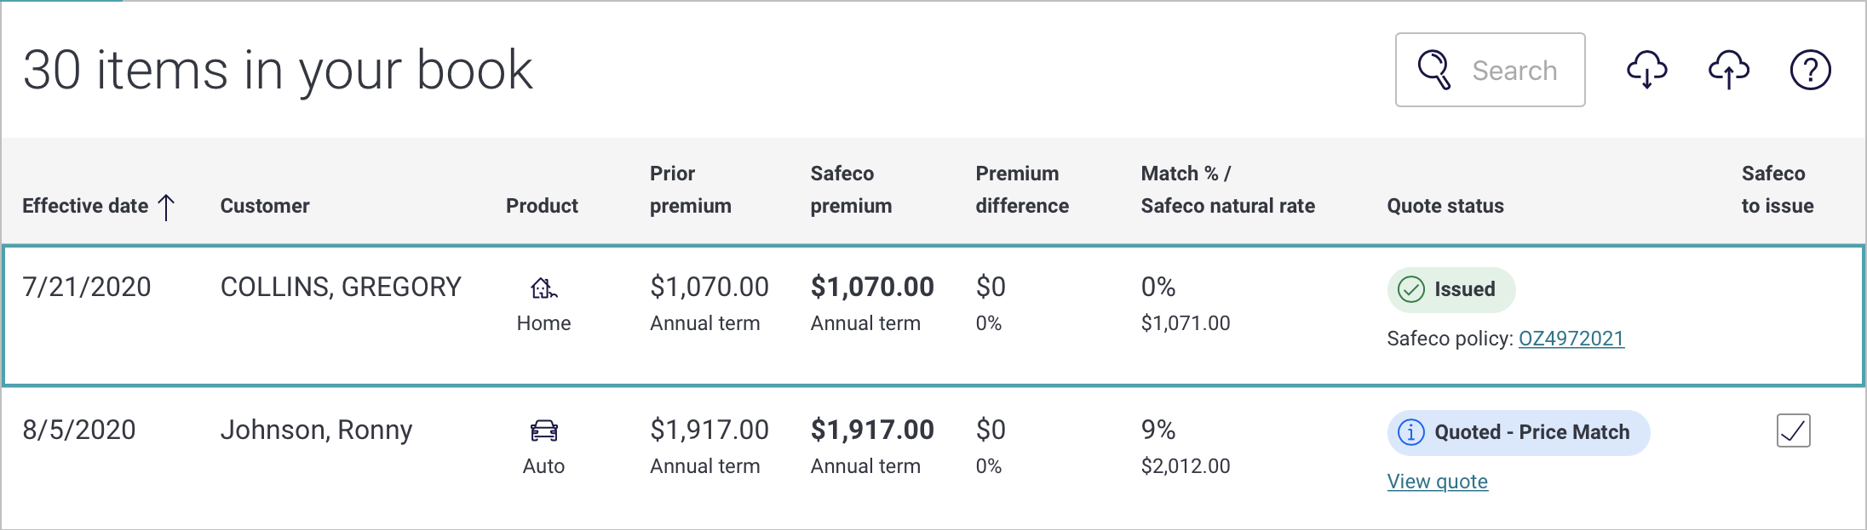Select the COLLINS, GREGORY row name
The height and width of the screenshot is (530, 1867).
[341, 288]
